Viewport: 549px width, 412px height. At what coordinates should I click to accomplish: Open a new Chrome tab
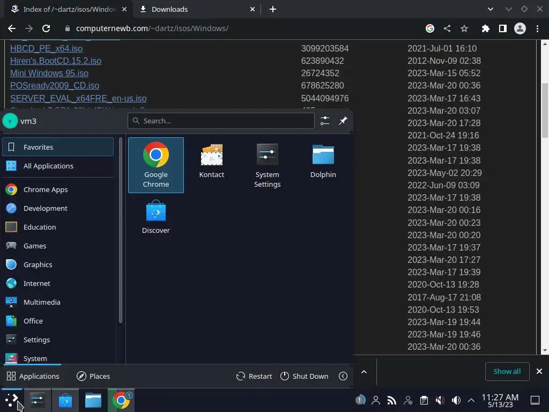point(273,9)
